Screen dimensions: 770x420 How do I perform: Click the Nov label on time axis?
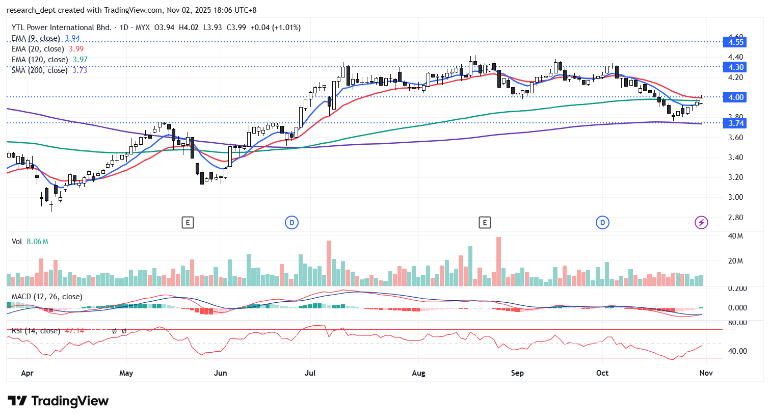pyautogui.click(x=706, y=373)
